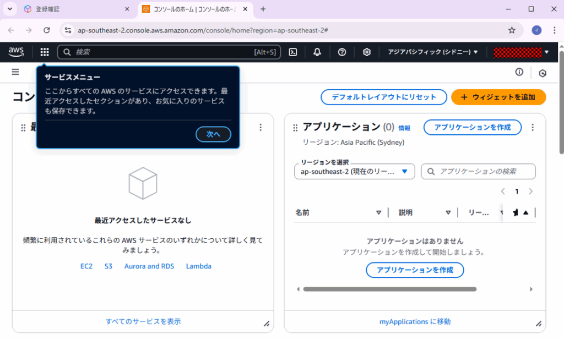Click the info circle icon in page toolbar
Viewport: 564px width, 339px height.
519,72
